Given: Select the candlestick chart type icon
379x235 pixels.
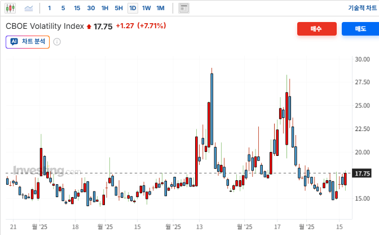Looking at the screenshot, I should (10, 8).
